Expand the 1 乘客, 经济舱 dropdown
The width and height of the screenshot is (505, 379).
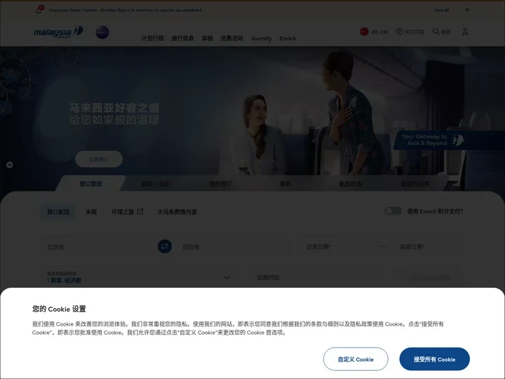(140, 277)
